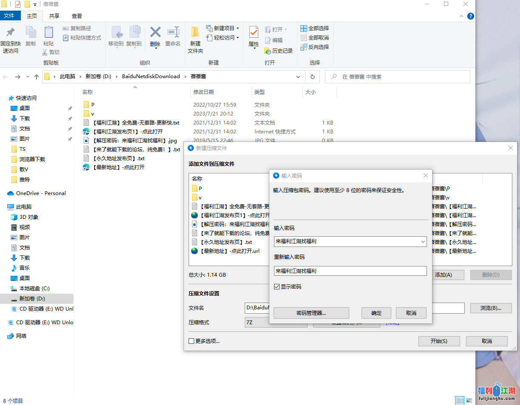This screenshot has height=405, width=520.
Task: Switch to the Share ribbon tab
Action: (54, 16)
